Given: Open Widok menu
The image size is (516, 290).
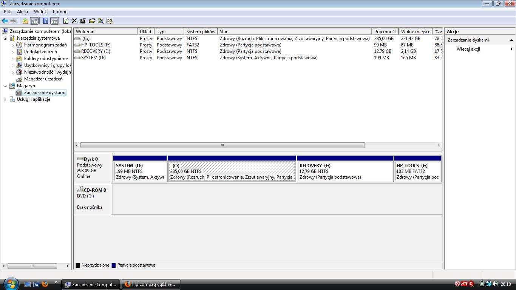Looking at the screenshot, I should click(x=40, y=12).
